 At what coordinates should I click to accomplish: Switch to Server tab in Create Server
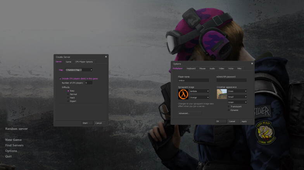[x=59, y=62]
